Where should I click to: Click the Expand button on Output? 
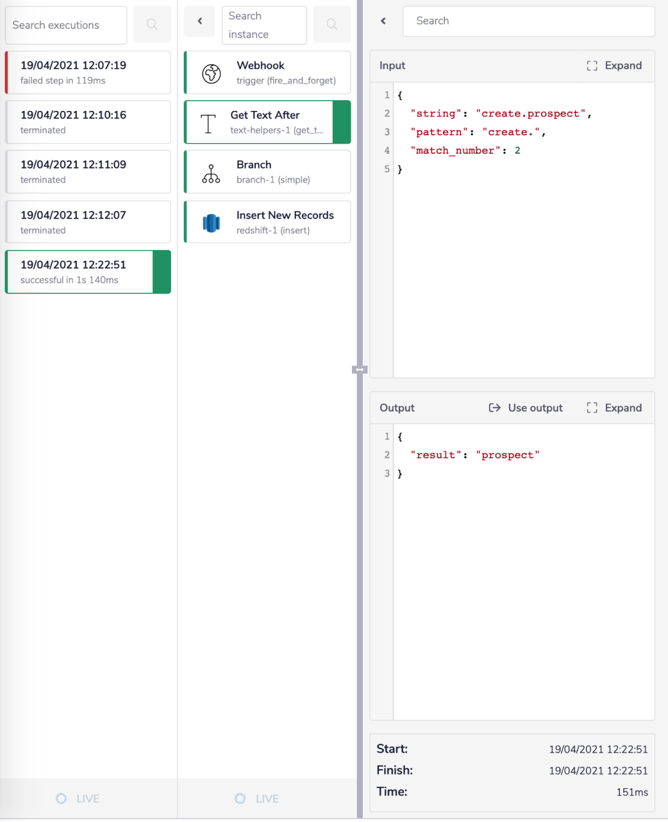coord(613,408)
